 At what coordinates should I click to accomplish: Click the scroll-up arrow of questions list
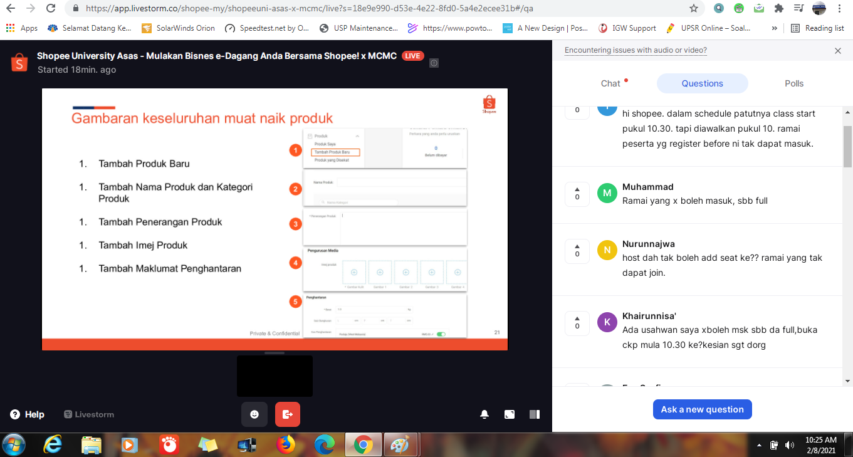point(847,112)
